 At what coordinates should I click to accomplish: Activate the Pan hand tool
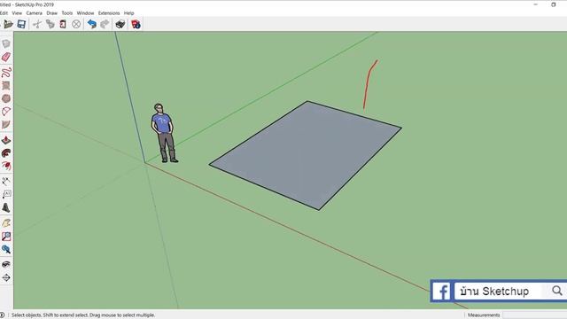pos(6,223)
